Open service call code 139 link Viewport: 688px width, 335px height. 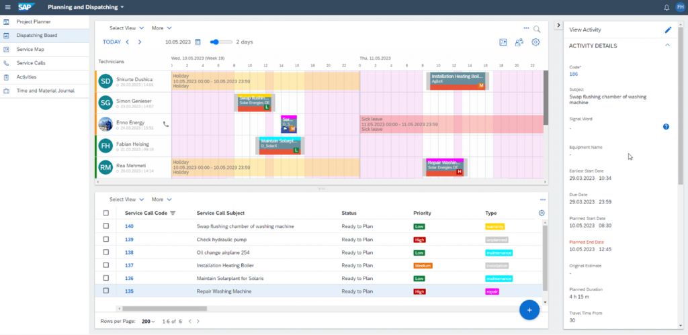pos(129,240)
